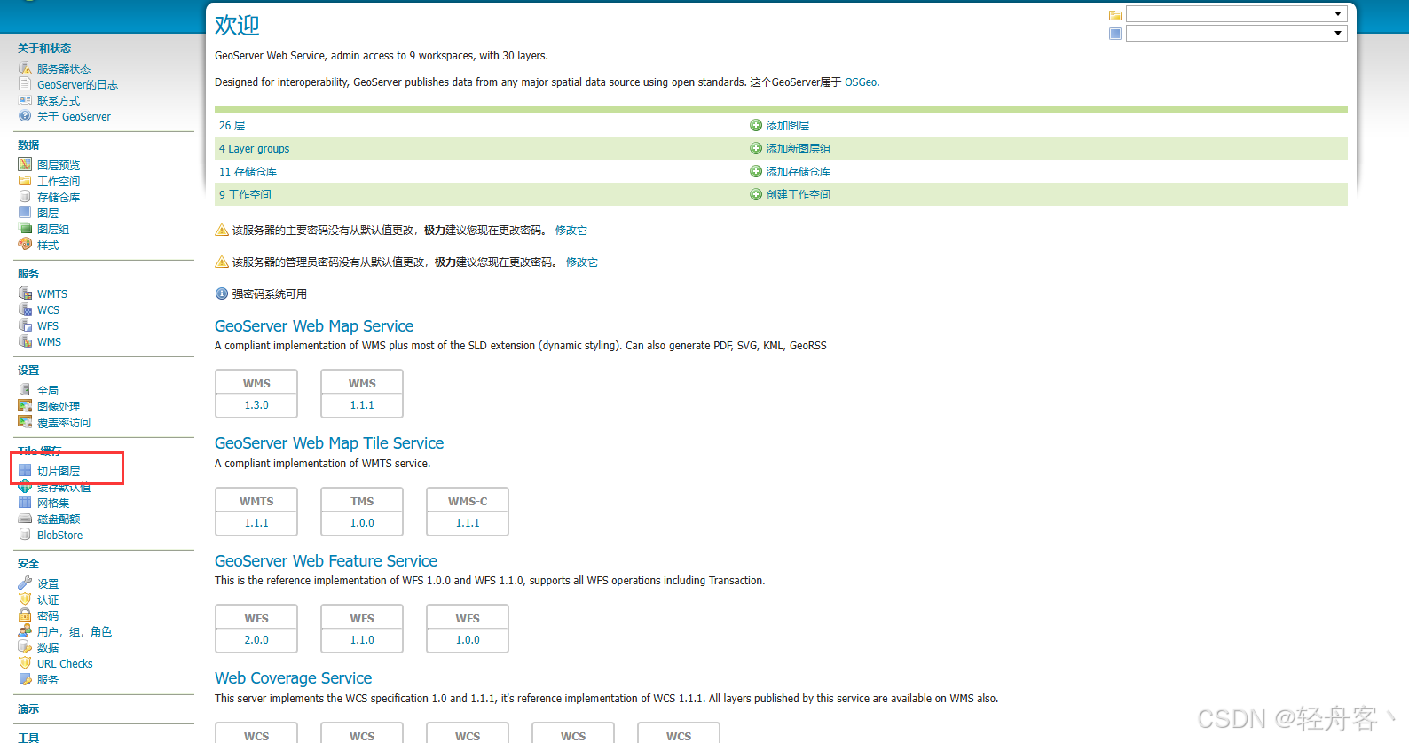Click the URL Checks shield icon
Viewport: 1409px width, 743px height.
pos(25,663)
